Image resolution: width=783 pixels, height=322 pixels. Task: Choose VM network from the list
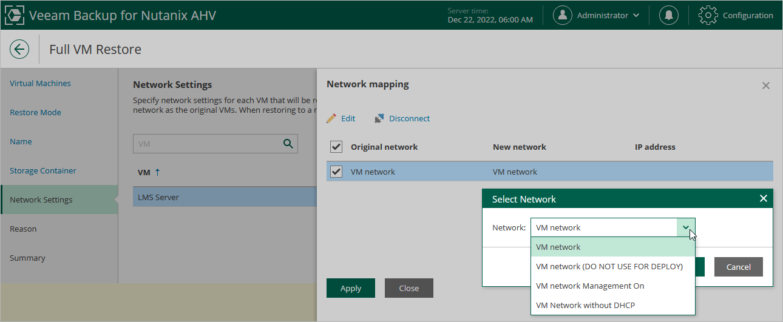[x=613, y=247]
